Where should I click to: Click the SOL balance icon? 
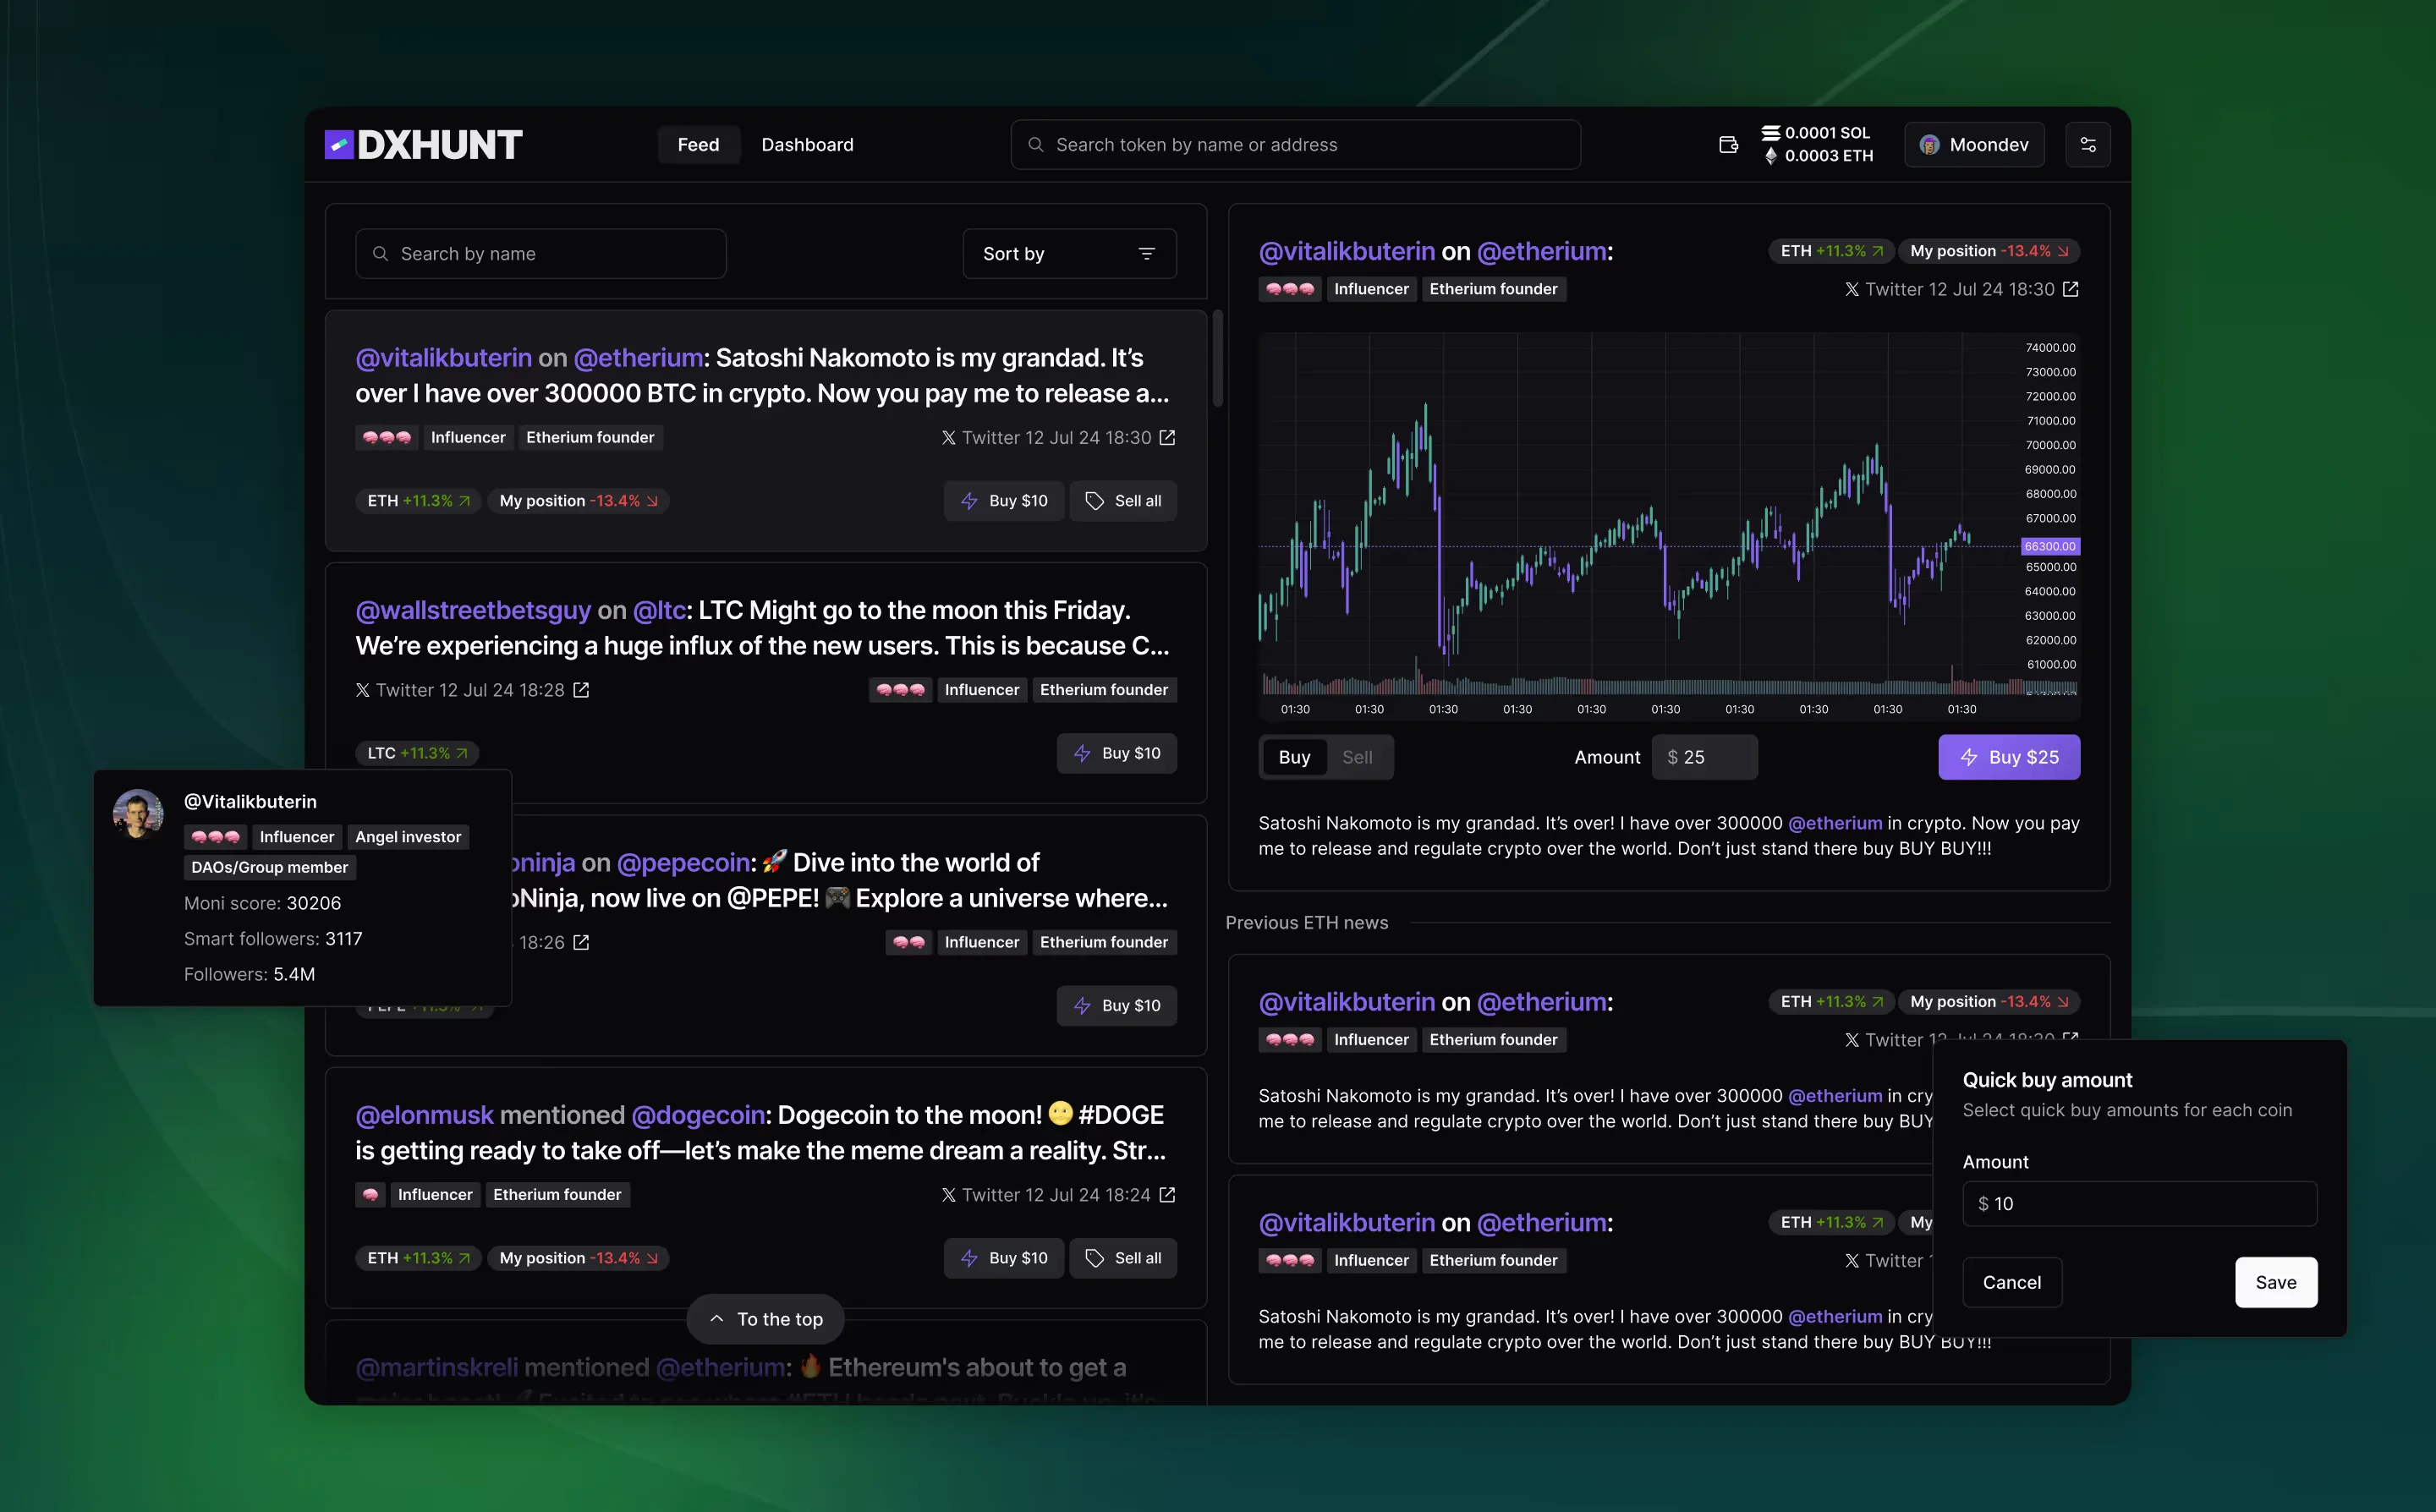pyautogui.click(x=1771, y=133)
